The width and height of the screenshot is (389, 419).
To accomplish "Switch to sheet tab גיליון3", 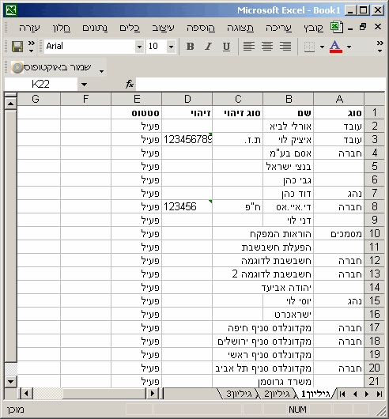I will pos(239,394).
